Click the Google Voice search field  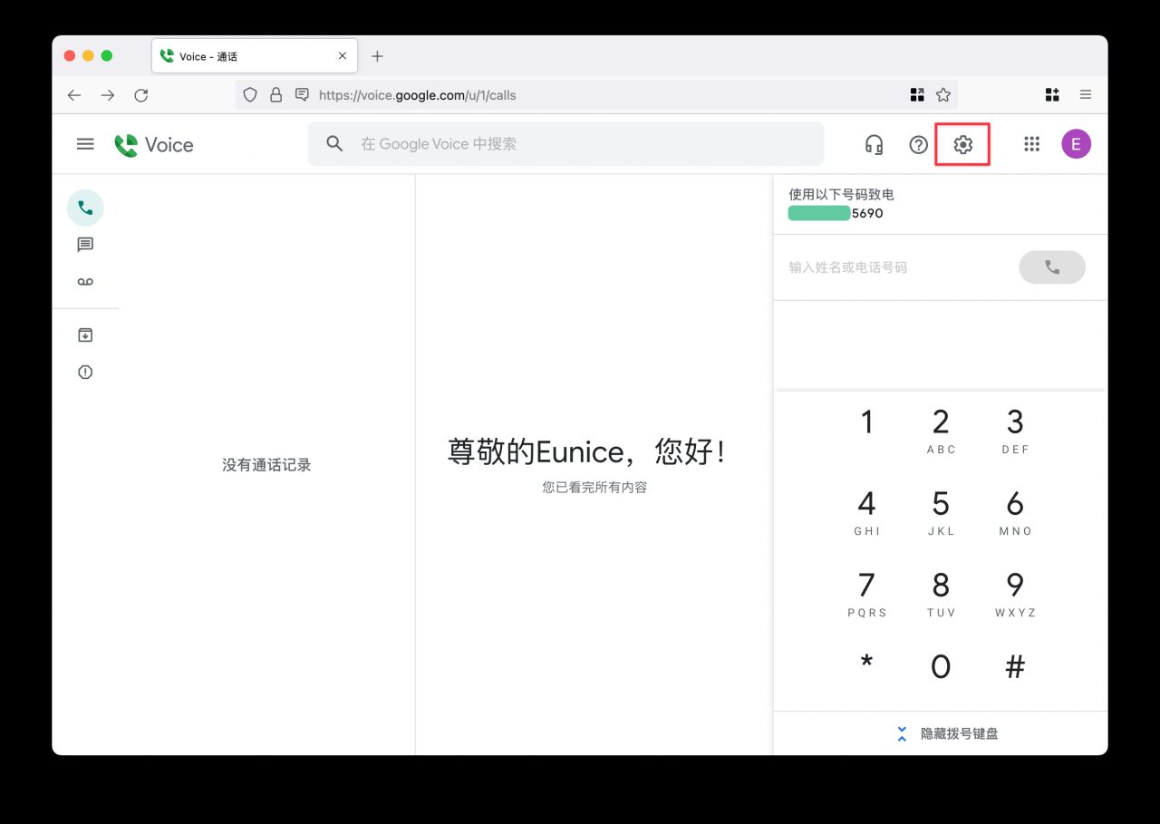point(580,144)
